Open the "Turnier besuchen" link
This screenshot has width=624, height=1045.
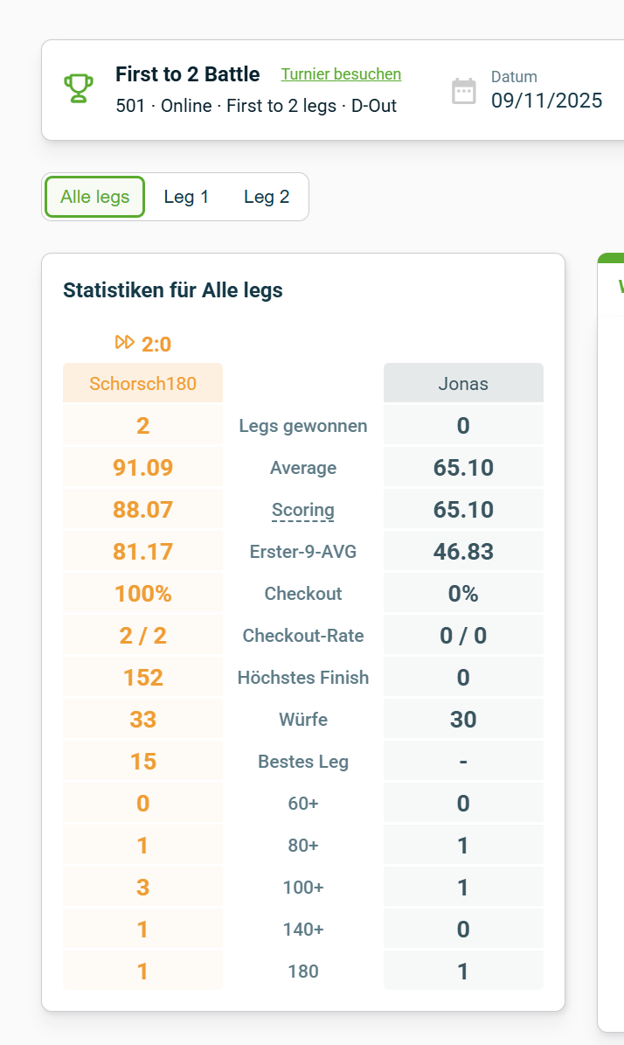tap(341, 74)
